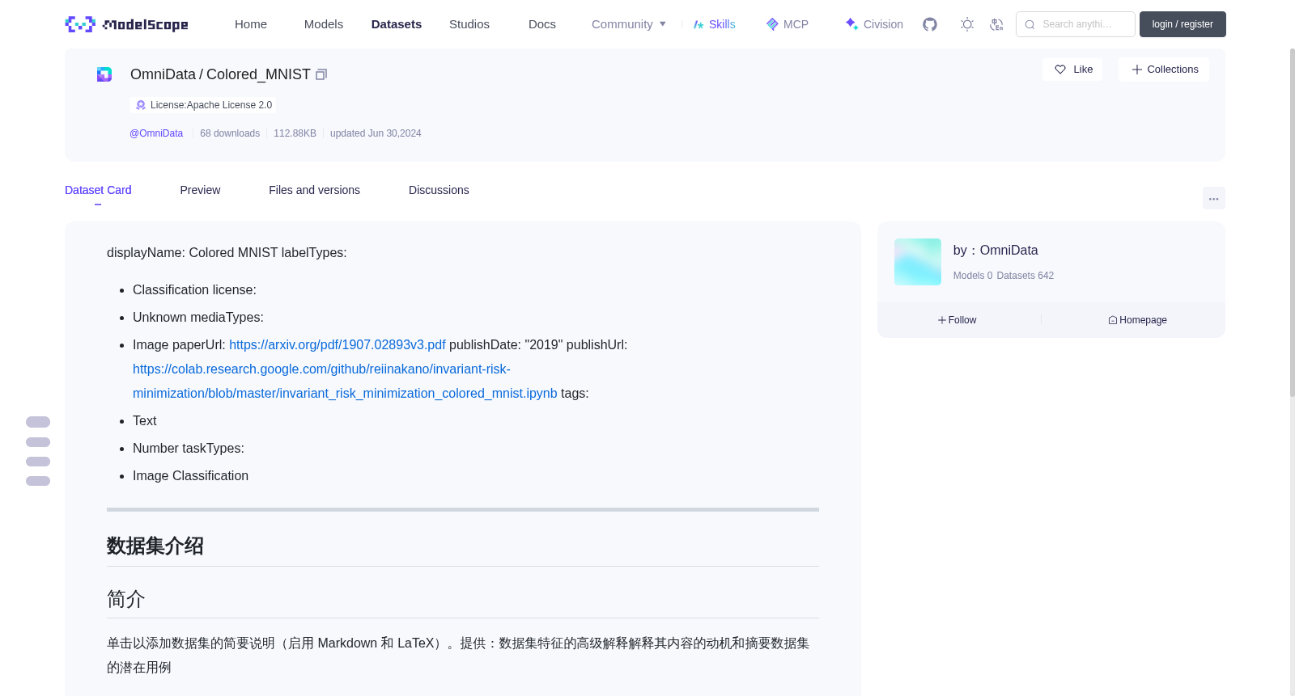Image resolution: width=1295 pixels, height=696 pixels.
Task: Click 'Datasets 642' in owner card
Action: pos(1025,276)
